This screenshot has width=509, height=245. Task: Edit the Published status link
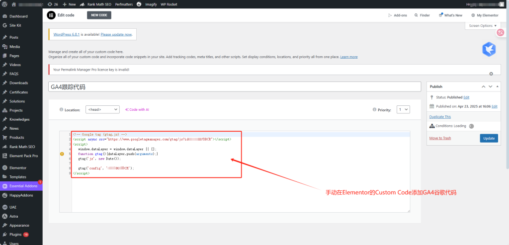pyautogui.click(x=466, y=97)
